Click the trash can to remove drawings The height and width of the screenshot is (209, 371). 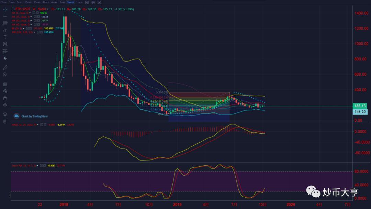tap(5, 121)
